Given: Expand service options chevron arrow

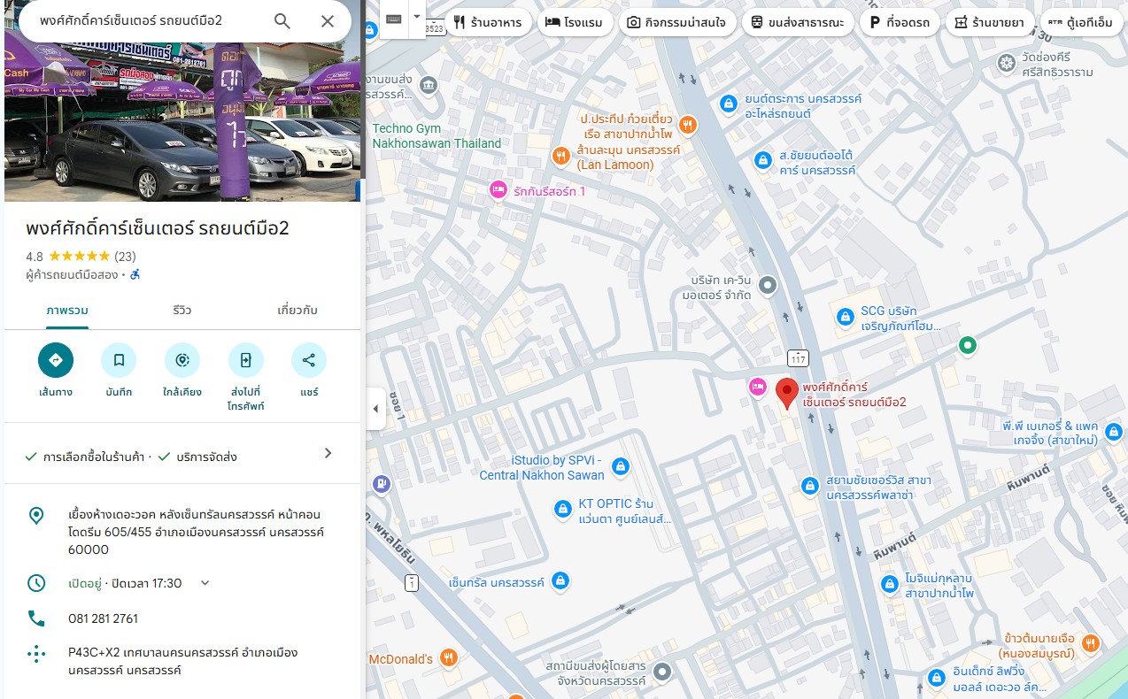Looking at the screenshot, I should [328, 453].
